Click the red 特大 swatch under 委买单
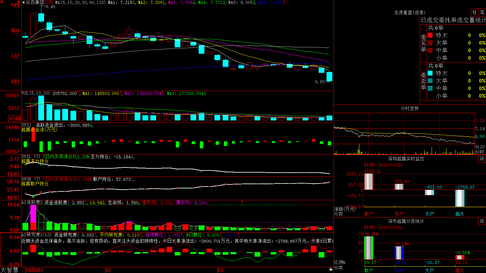 430,35
